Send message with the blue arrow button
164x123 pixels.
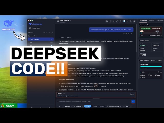[133, 101]
